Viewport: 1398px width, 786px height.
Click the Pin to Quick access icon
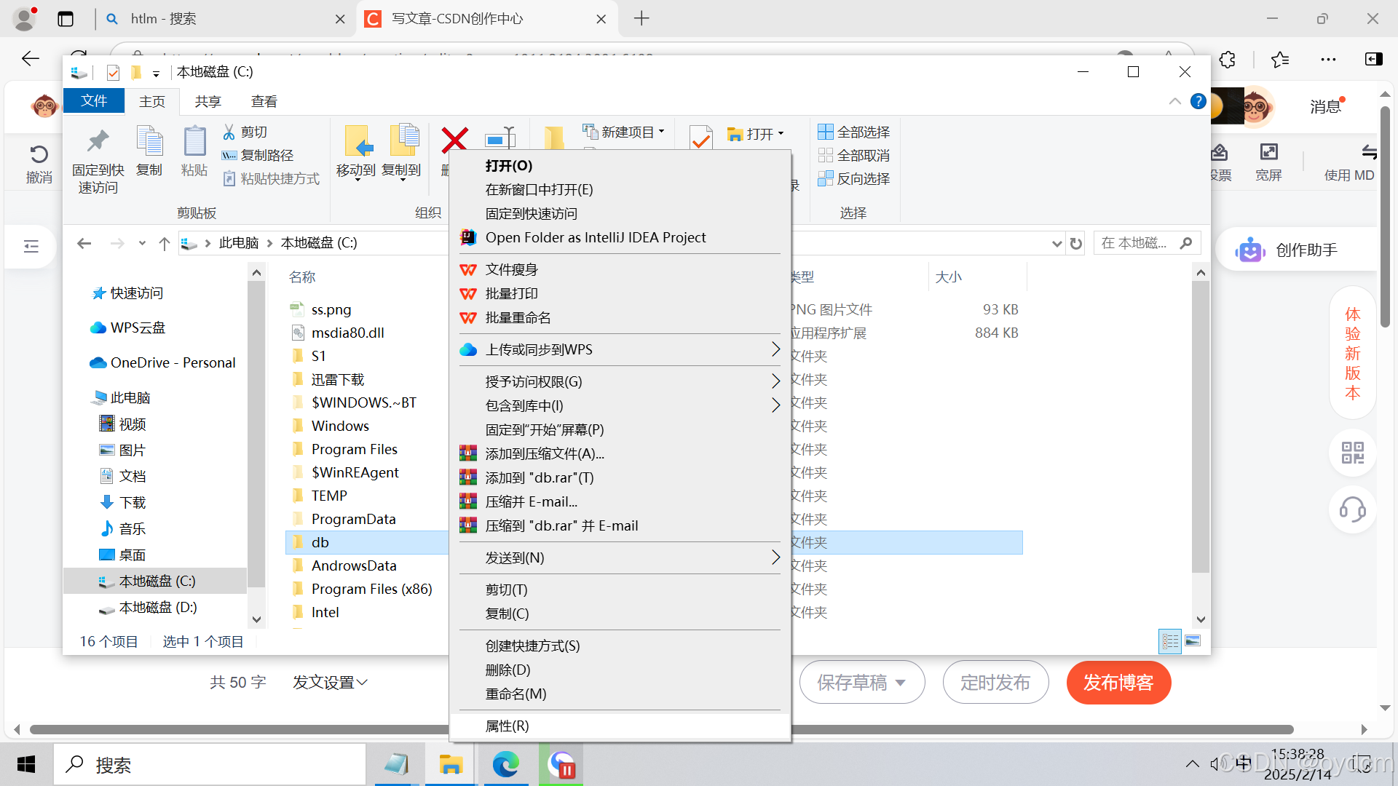click(98, 142)
